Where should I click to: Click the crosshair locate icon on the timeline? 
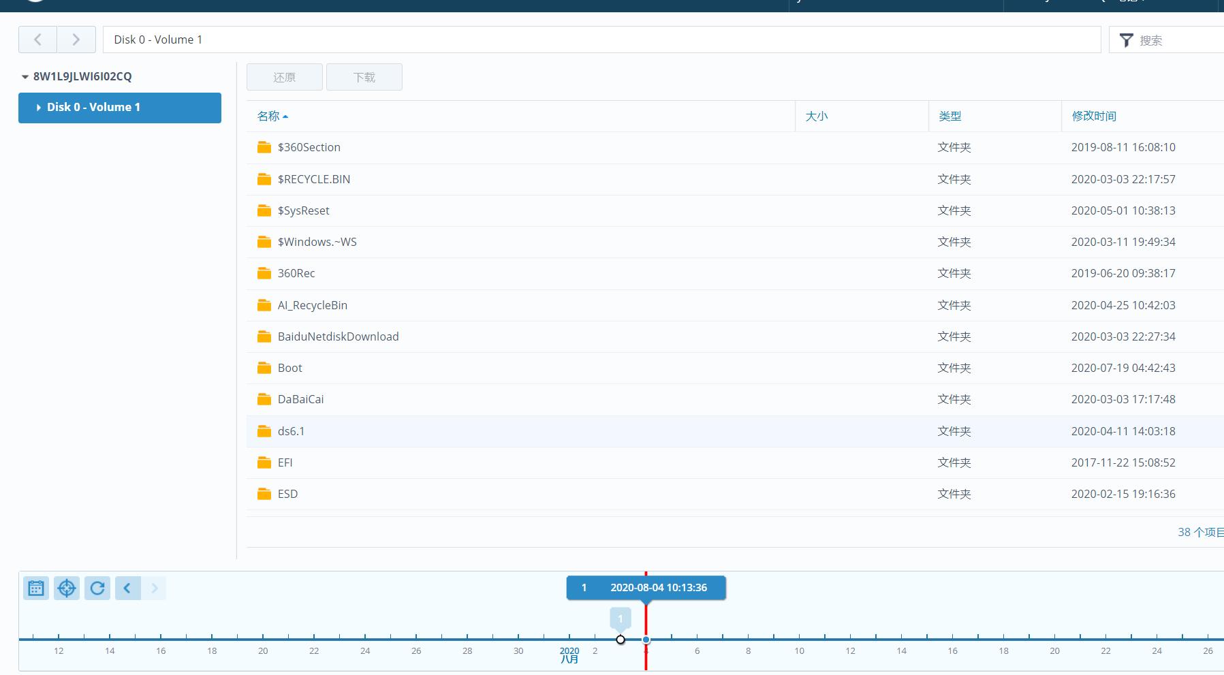(x=67, y=588)
